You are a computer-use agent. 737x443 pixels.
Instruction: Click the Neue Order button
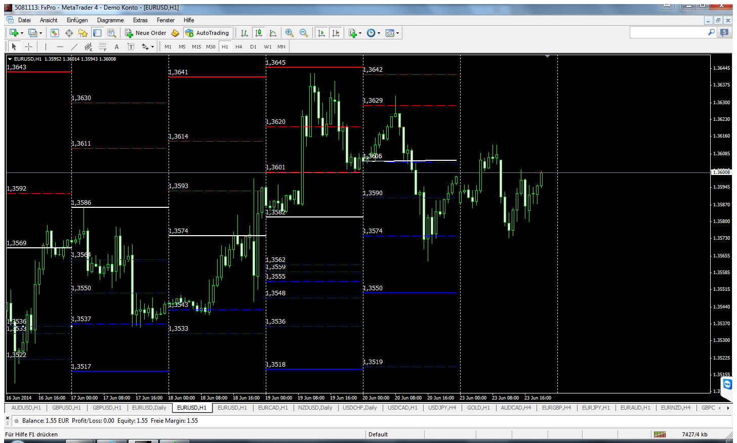[x=146, y=33]
